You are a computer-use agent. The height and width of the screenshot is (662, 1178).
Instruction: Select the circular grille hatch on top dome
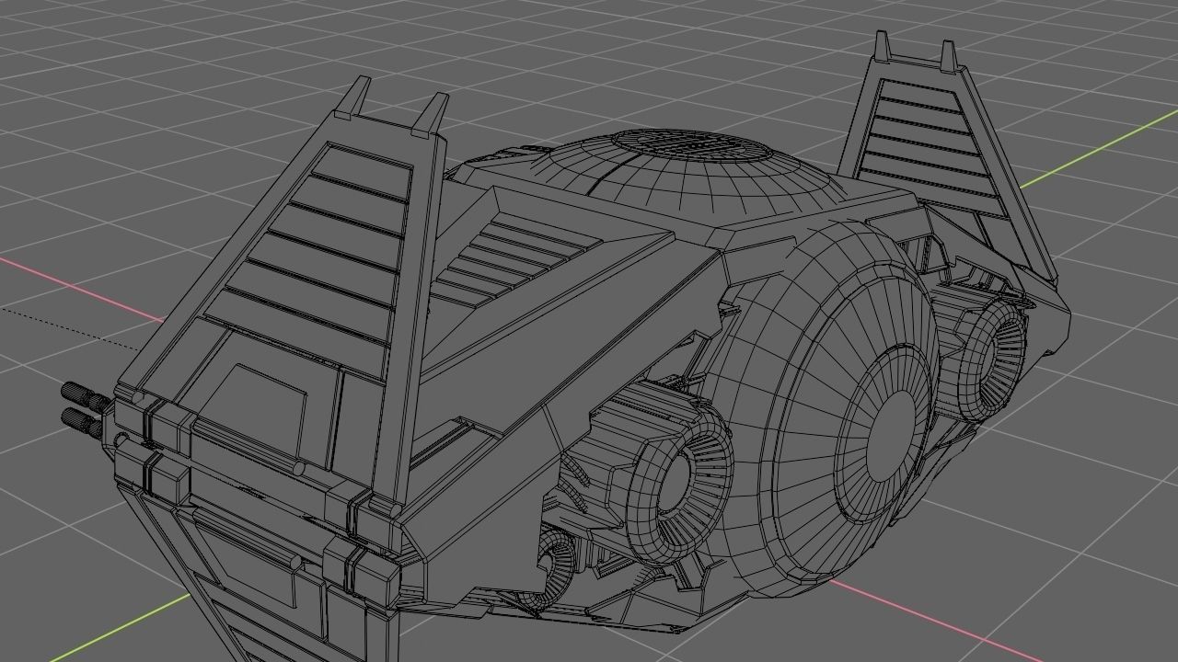point(691,144)
